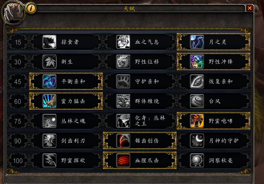Choose the 月之灵 cat icon
Viewport: 264px width, 184px height.
(197, 42)
